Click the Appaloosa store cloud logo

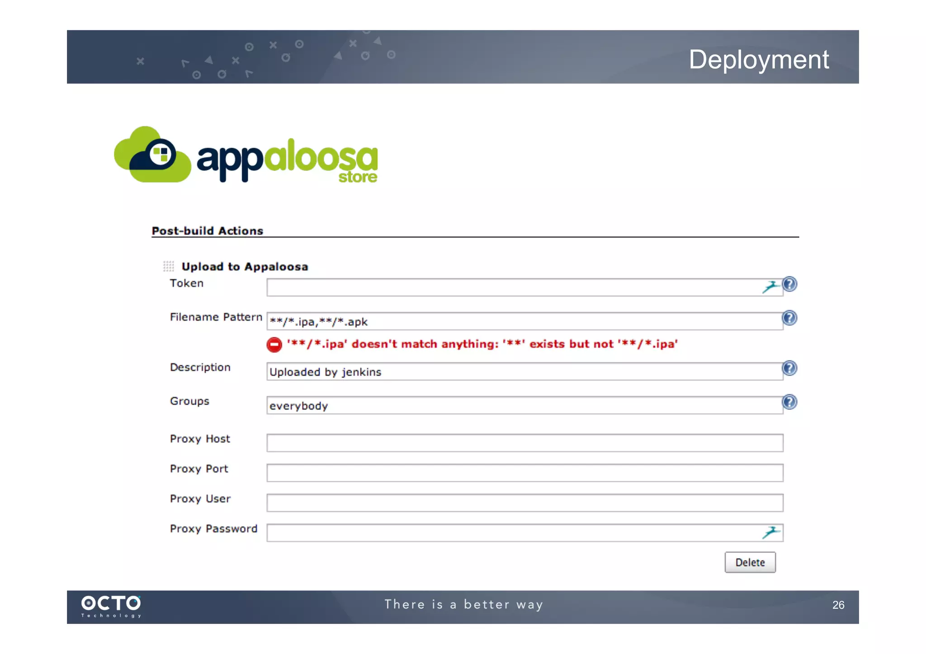point(152,155)
